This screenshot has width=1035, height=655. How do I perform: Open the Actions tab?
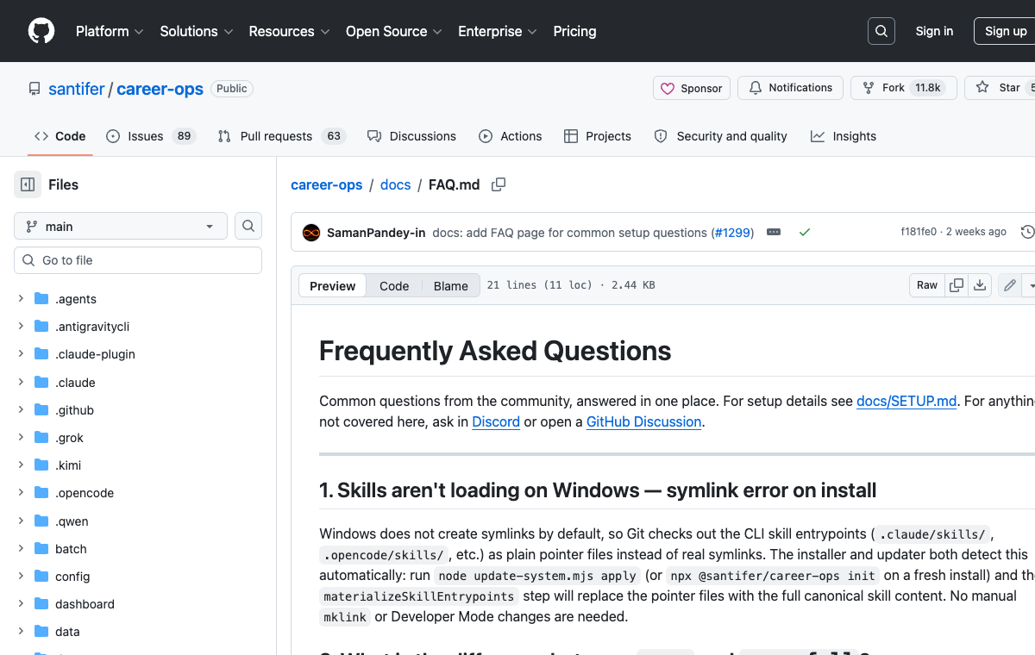511,136
